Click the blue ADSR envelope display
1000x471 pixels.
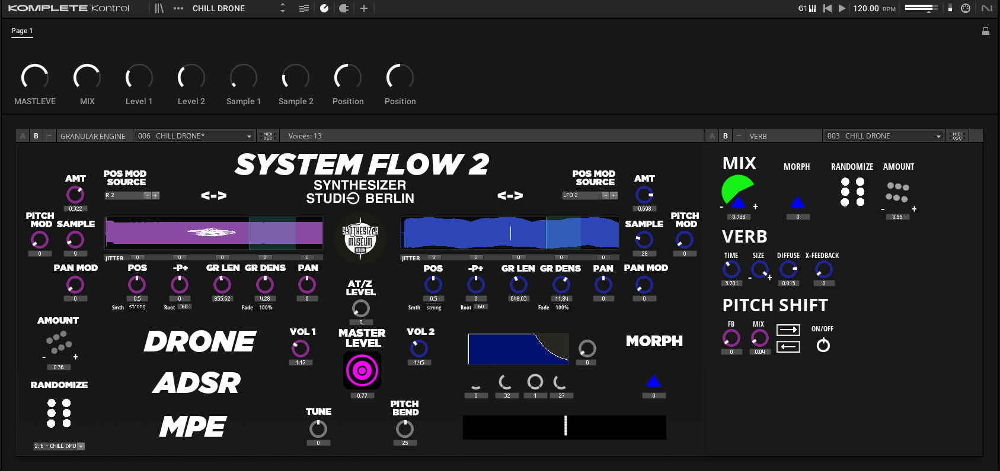[519, 349]
